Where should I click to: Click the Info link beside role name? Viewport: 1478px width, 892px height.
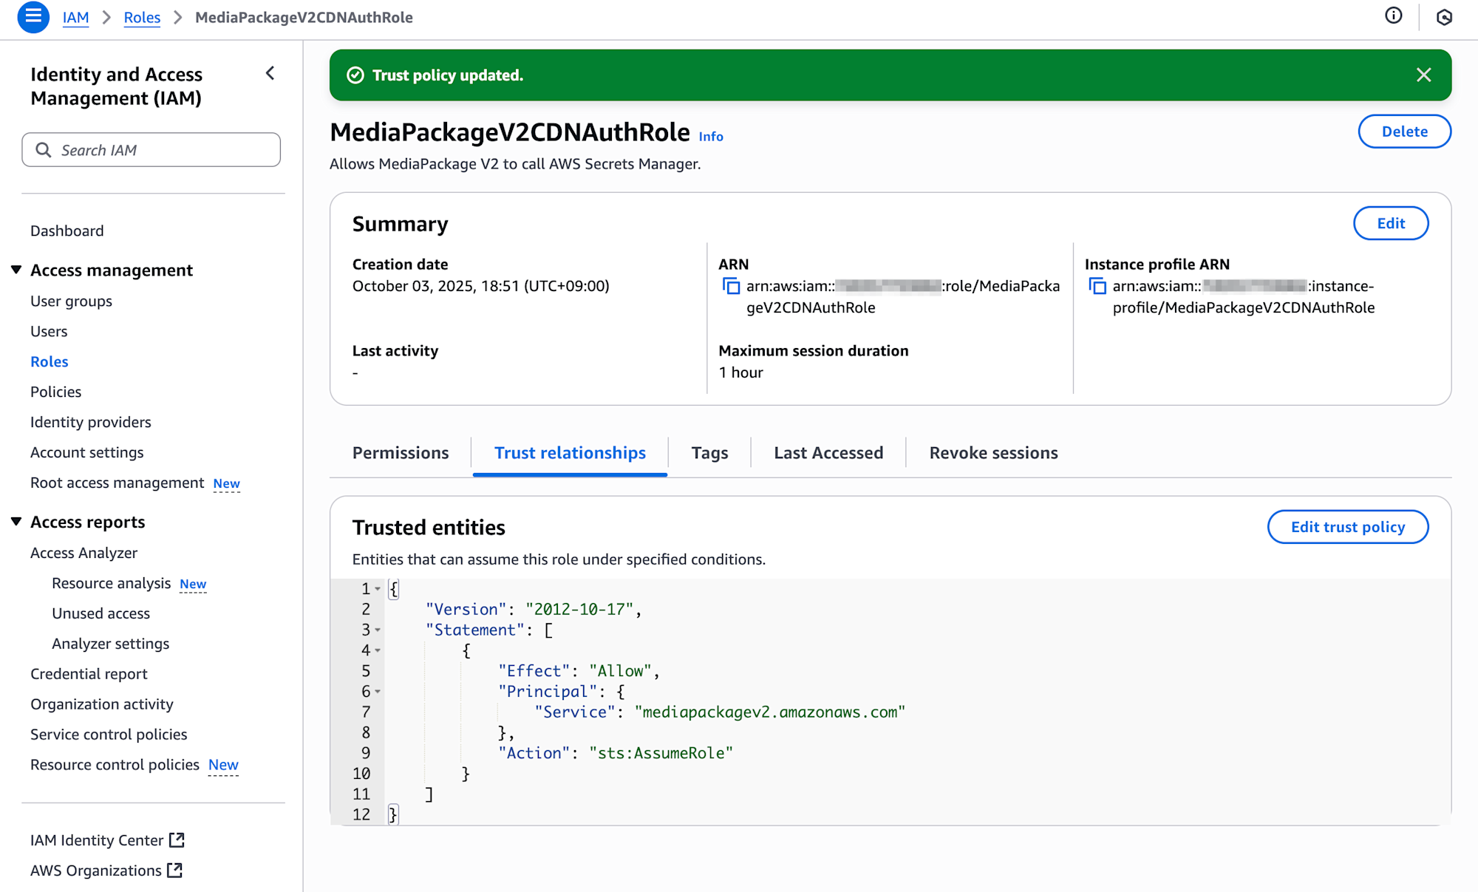point(710,137)
